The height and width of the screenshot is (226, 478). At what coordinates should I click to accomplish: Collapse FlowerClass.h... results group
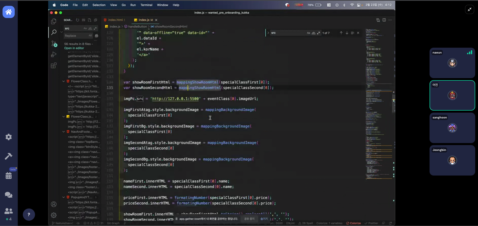pos(64,81)
